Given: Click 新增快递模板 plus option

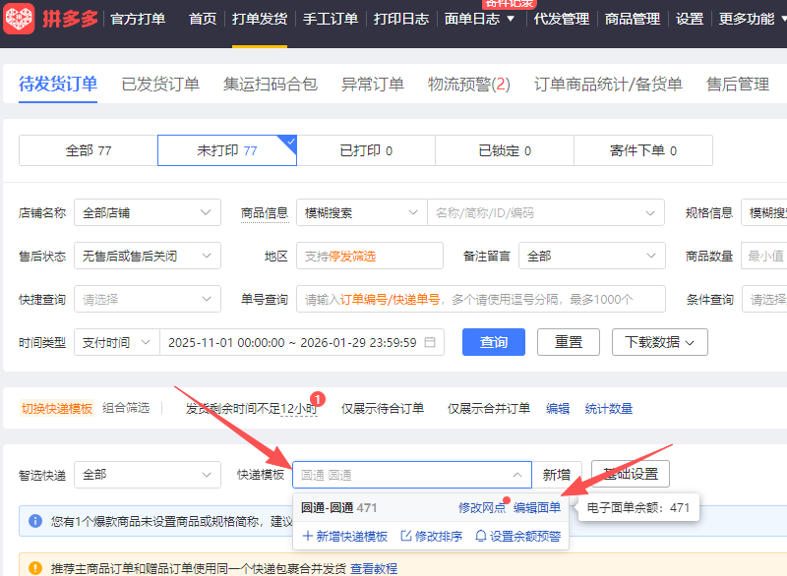Looking at the screenshot, I should pos(345,537).
